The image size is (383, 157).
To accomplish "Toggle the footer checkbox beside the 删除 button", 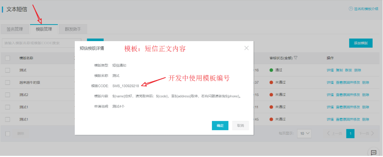I will [8, 134].
